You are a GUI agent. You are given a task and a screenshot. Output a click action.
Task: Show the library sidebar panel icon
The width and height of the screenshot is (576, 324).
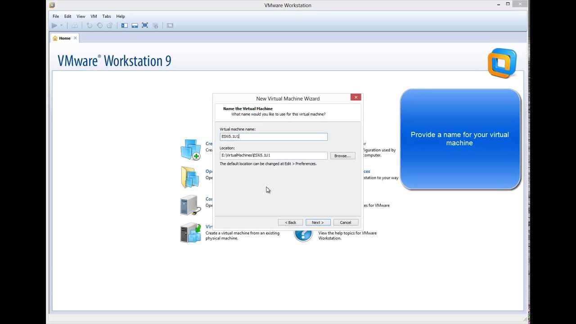(124, 25)
